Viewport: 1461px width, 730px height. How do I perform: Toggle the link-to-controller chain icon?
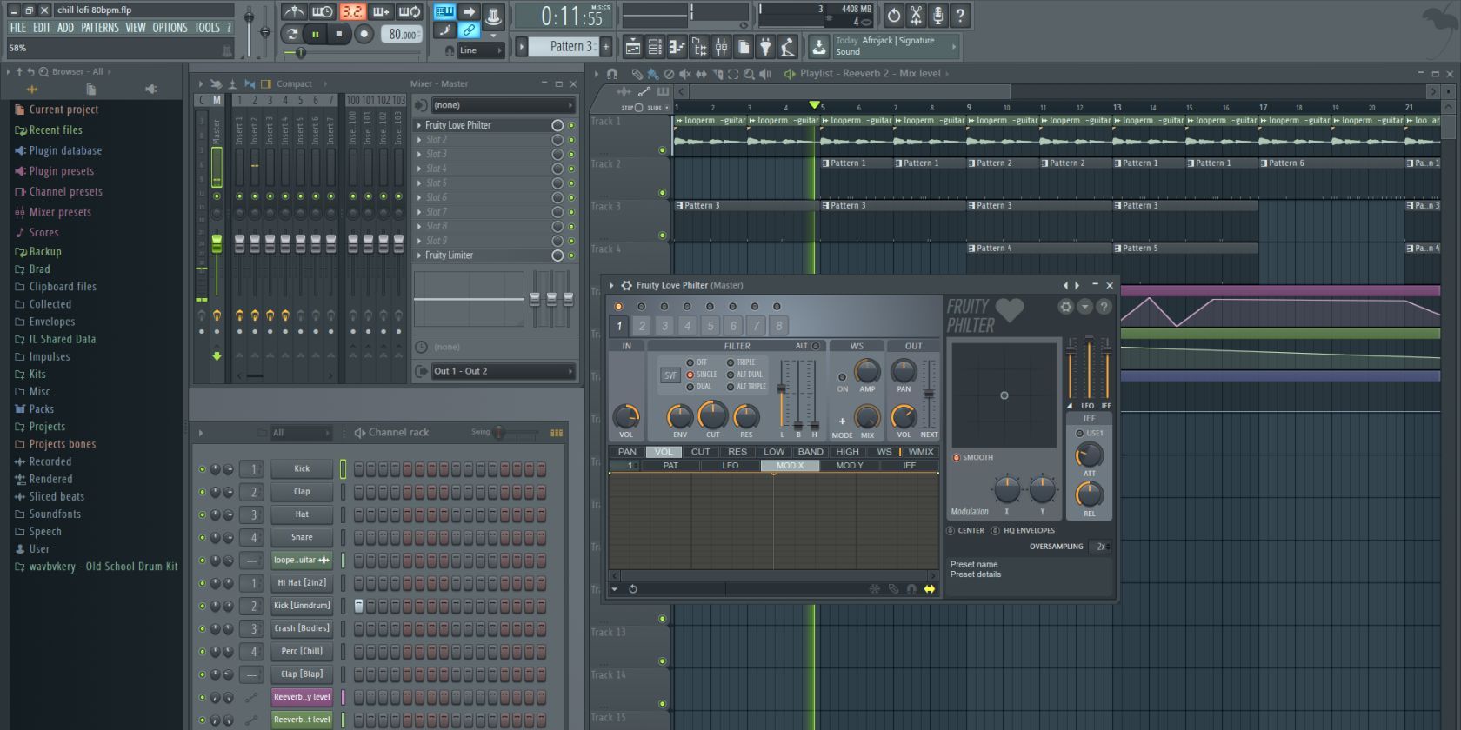tap(469, 30)
